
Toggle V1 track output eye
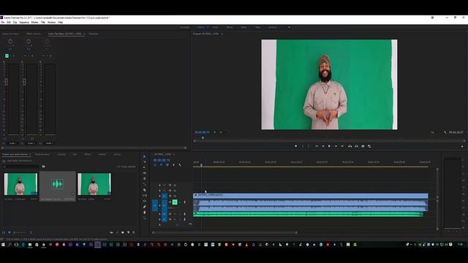[x=175, y=196]
